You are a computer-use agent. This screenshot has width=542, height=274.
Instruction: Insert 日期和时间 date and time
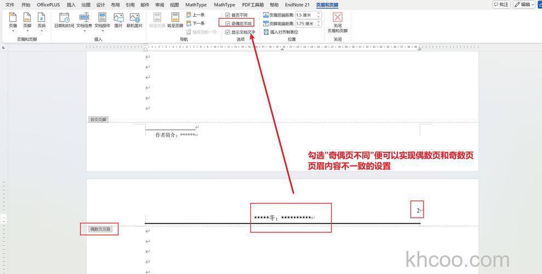[x=64, y=21]
